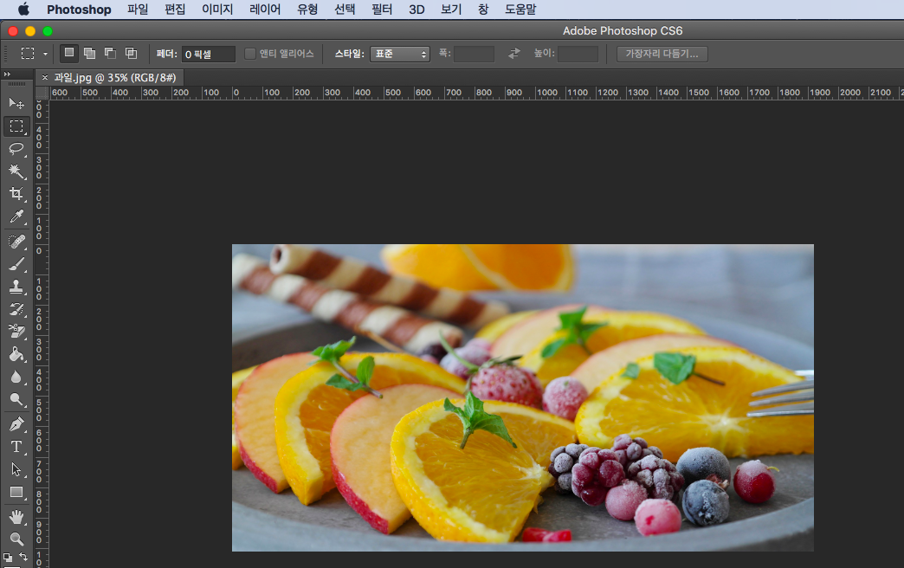Image resolution: width=904 pixels, height=568 pixels.
Task: Select the Pen tool
Action: point(16,424)
